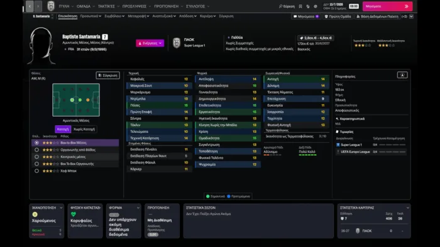Select the Χαφ Μπακ role radio
This screenshot has width=440, height=247.
click(36, 171)
